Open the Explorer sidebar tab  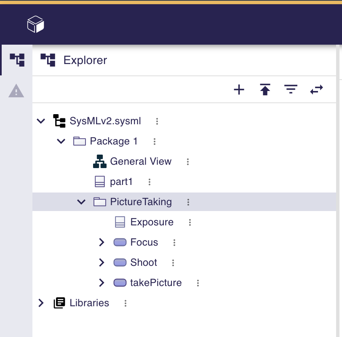click(17, 60)
